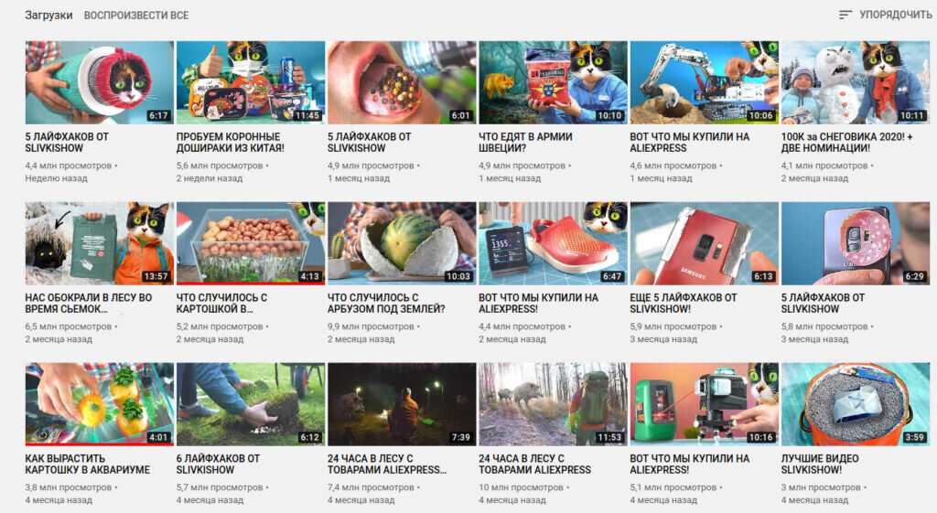
Task: Open ЧТО СЛУЧИЛОСЬ С КАРТОШКОЙ video title
Action: [221, 304]
